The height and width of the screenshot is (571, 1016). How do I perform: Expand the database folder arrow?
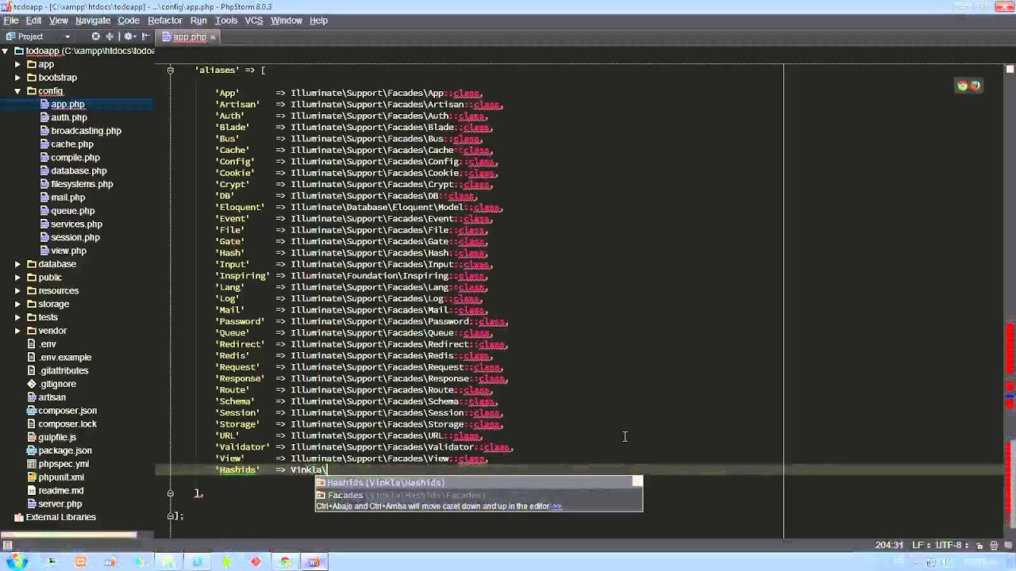(17, 264)
